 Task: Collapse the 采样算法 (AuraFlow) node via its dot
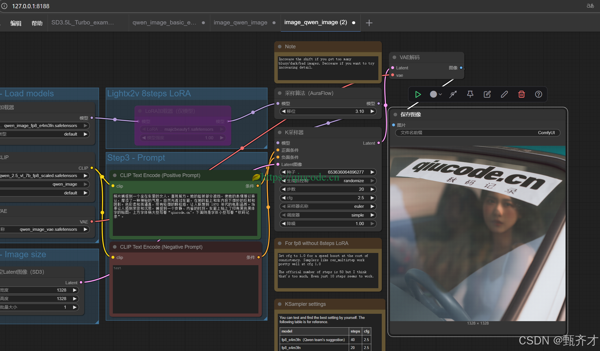pyautogui.click(x=280, y=93)
